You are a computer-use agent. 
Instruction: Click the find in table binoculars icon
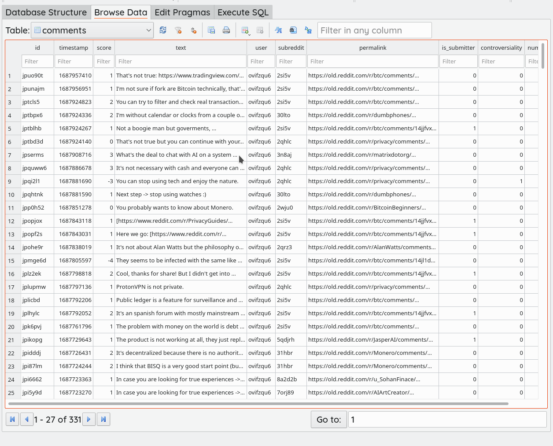coord(293,30)
